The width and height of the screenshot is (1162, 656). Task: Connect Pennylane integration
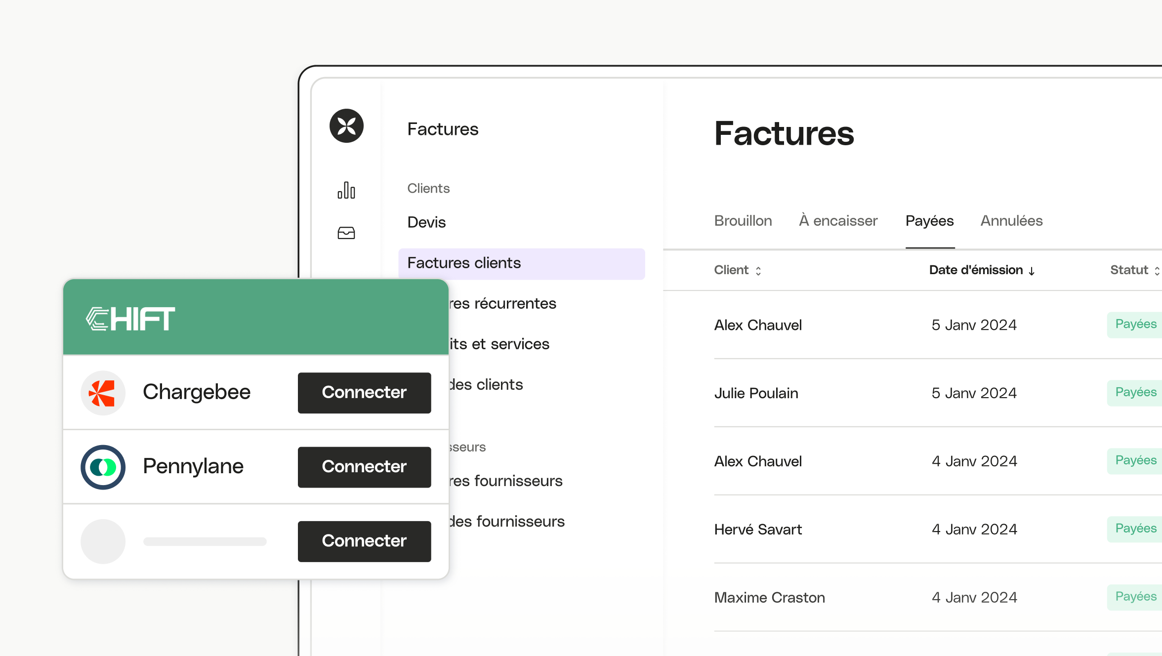click(364, 465)
